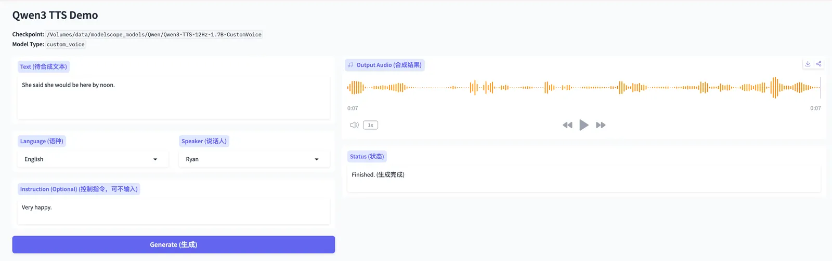Focus the Instruction field with 'Very happy.'
The height and width of the screenshot is (261, 832).
pyautogui.click(x=174, y=211)
